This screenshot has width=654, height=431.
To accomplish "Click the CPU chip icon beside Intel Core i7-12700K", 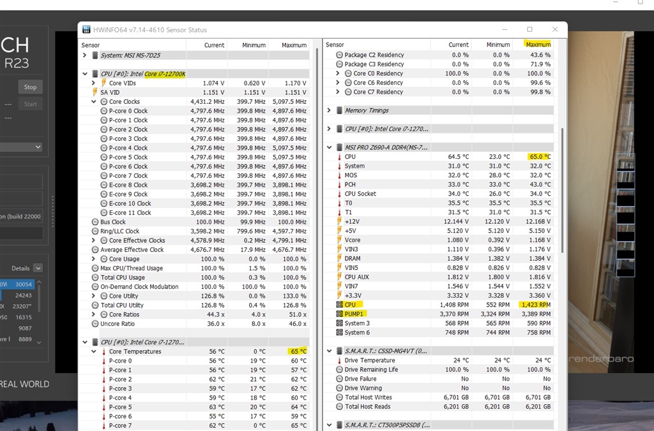I will coord(95,74).
